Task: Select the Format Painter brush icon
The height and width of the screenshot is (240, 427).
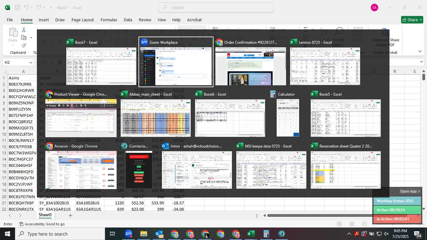Action: 24,46
